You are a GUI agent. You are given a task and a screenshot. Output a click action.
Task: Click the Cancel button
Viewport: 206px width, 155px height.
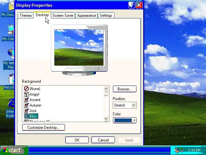point(103,140)
